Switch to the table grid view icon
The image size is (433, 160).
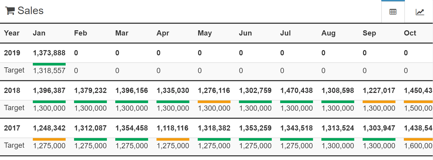tap(393, 12)
